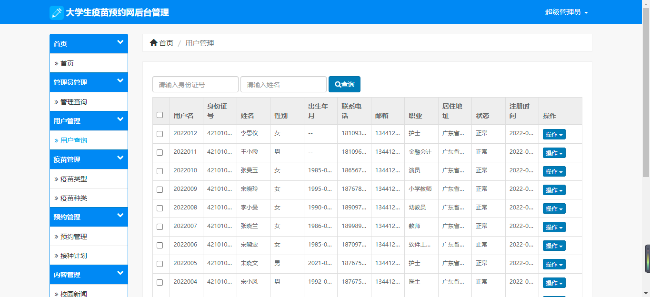This screenshot has width=650, height=297.
Task: Click the magnifier 查询 search button
Action: (344, 84)
